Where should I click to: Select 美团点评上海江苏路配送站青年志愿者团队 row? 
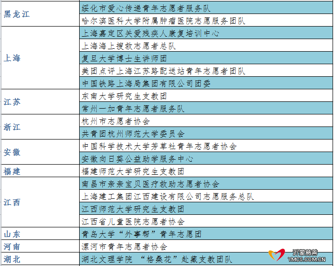click(206, 70)
